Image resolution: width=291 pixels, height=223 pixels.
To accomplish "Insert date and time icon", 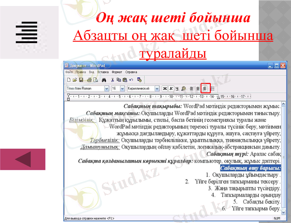I will (x=139, y=80).
